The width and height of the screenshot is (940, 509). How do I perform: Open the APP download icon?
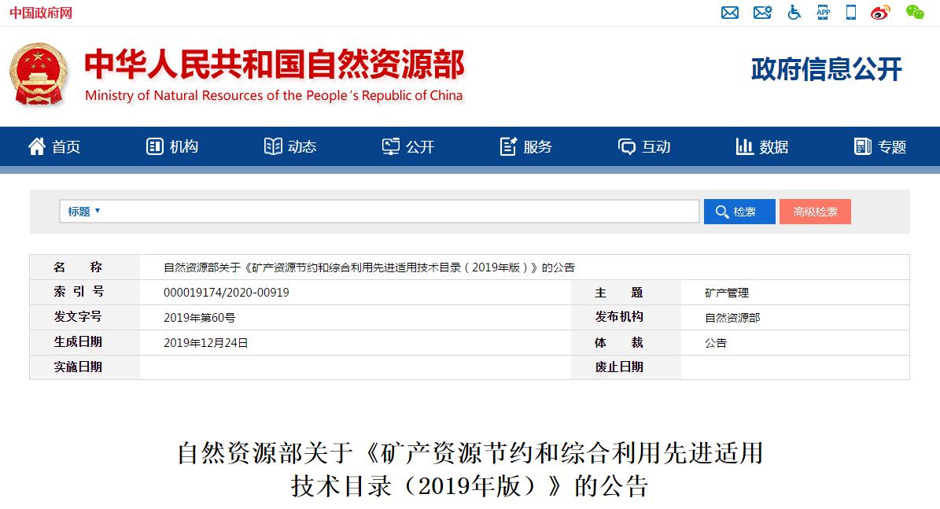(823, 12)
